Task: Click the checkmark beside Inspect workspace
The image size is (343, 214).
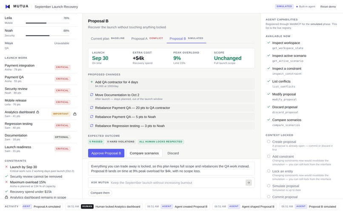Action: (x=269, y=42)
